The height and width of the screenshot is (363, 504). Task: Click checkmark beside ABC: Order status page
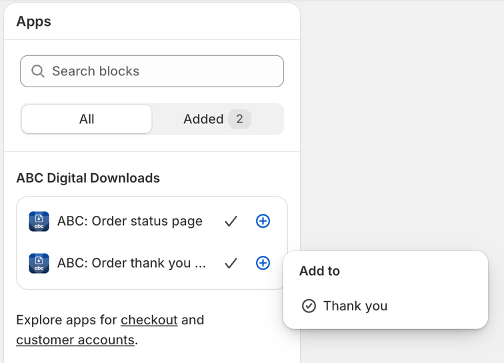click(x=231, y=221)
